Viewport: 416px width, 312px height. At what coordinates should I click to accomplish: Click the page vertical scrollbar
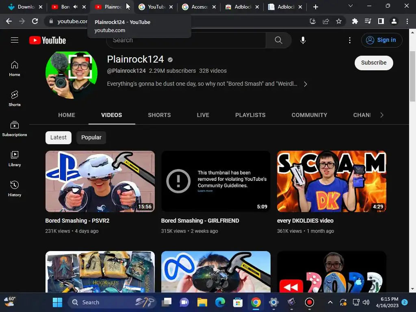[x=412, y=76]
